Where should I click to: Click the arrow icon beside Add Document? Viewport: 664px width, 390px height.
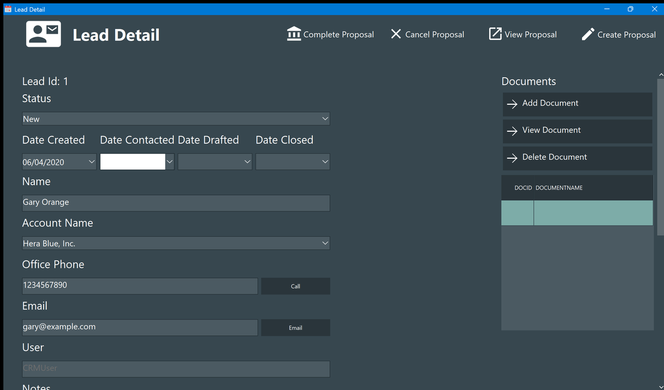[512, 104]
